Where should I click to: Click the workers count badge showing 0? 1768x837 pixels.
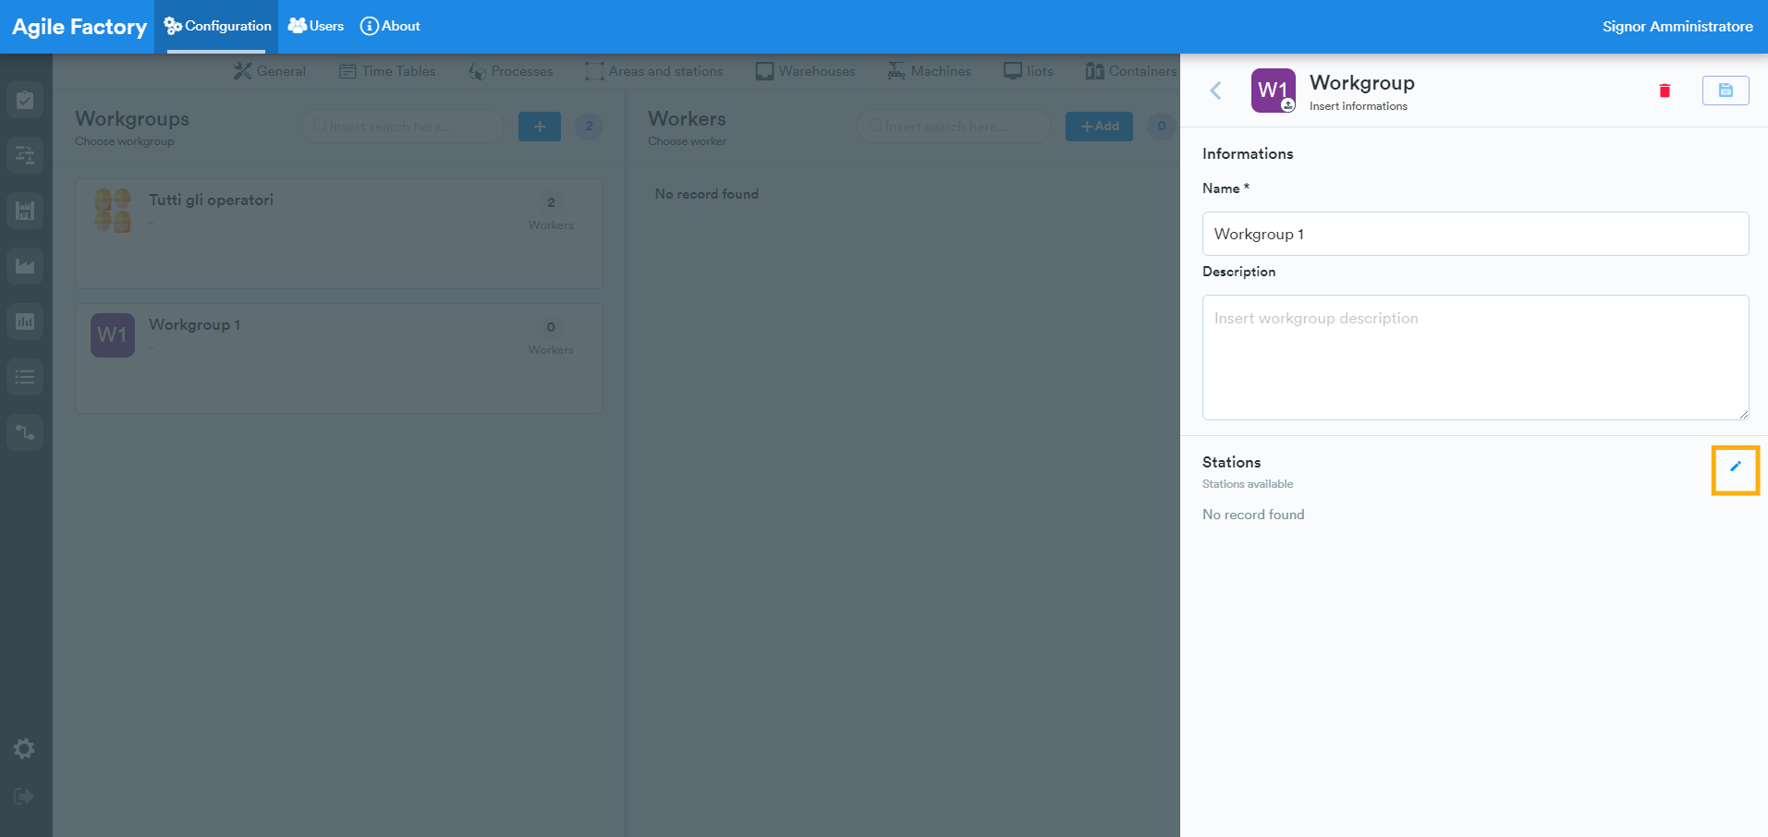click(x=1162, y=127)
